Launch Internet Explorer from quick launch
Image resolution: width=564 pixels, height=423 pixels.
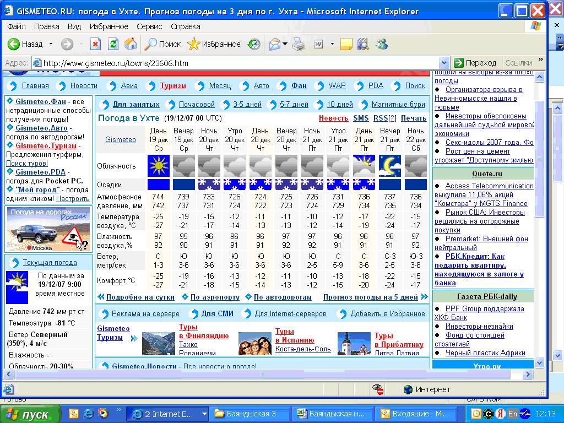tap(88, 414)
